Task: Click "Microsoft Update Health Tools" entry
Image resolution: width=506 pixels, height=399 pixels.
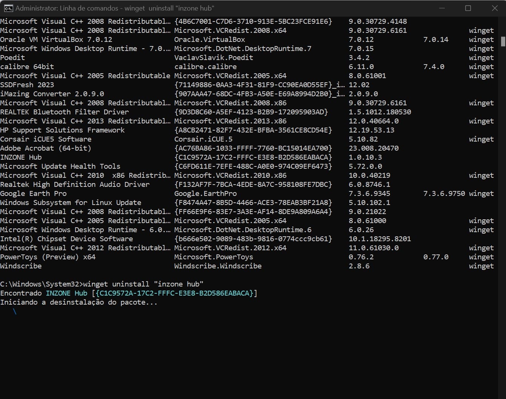Action: pos(60,166)
